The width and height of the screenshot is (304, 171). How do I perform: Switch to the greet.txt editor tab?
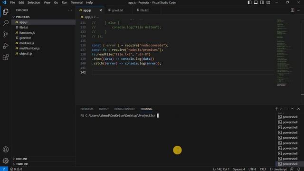click(x=118, y=10)
